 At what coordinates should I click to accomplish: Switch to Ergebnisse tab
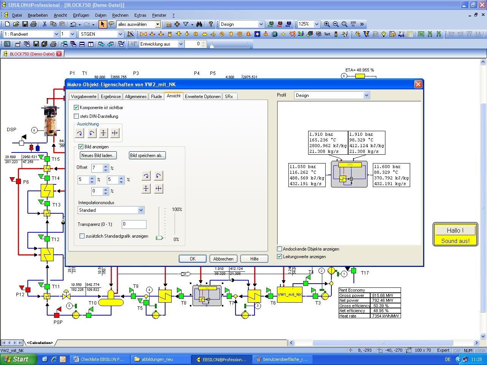[111, 97]
